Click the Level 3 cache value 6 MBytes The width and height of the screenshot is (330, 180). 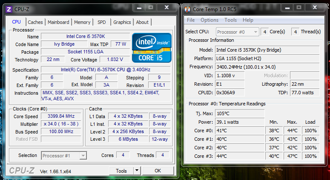tap(128, 139)
